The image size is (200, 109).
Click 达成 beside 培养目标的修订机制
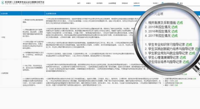[181, 83]
